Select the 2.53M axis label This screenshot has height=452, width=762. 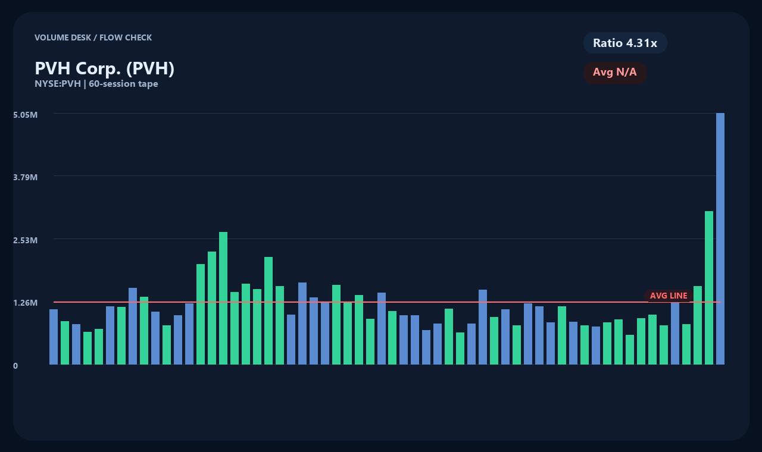click(26, 240)
